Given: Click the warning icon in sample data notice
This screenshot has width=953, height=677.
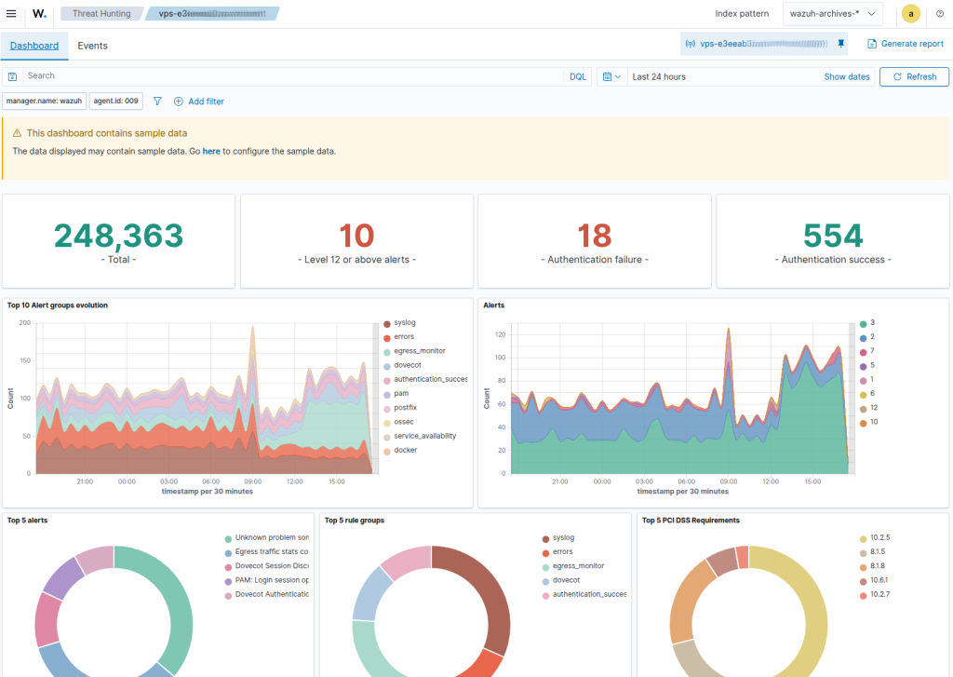Looking at the screenshot, I should (17, 133).
